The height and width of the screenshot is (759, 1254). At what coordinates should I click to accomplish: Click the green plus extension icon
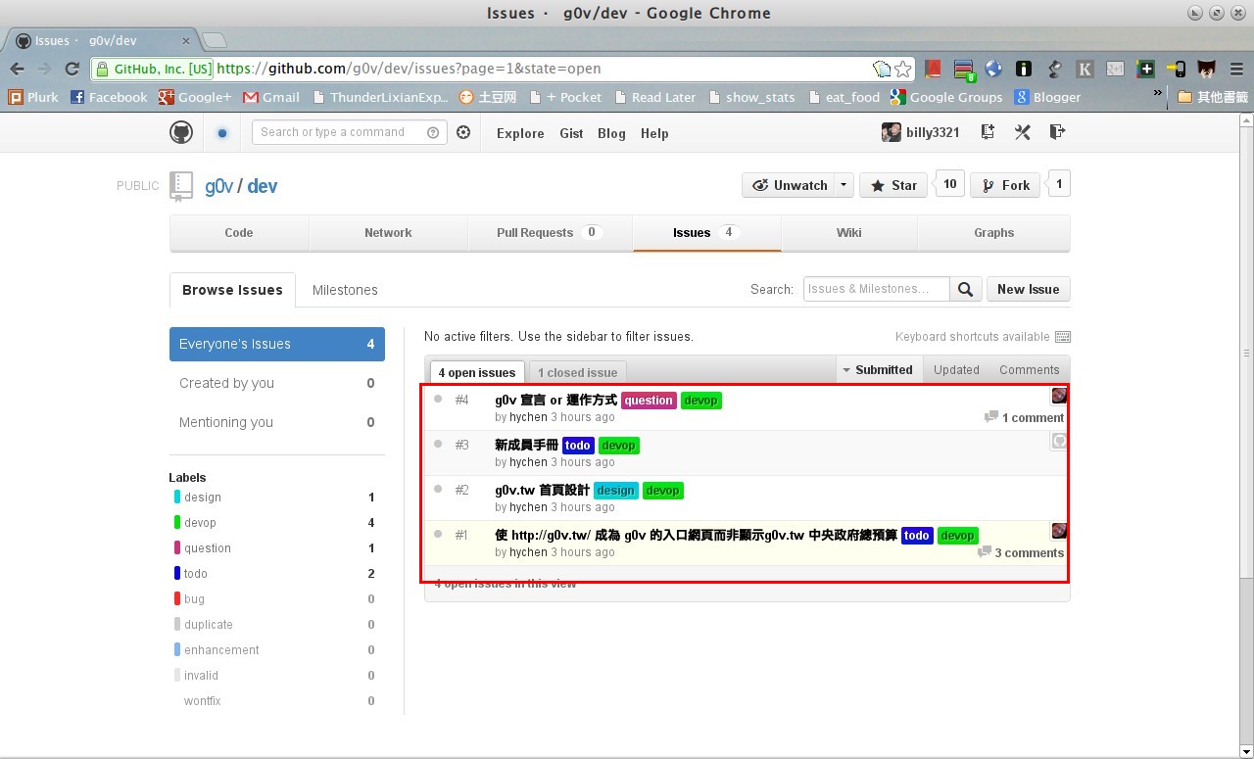1145,69
